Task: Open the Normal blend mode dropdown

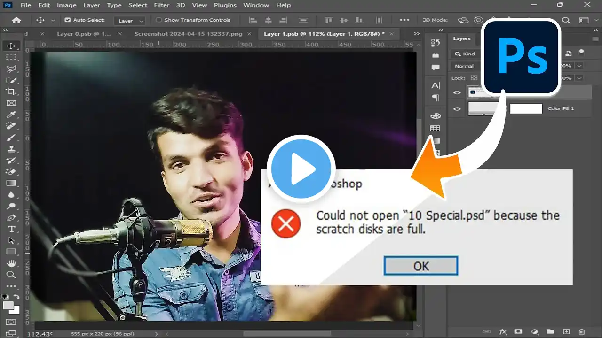Action: pyautogui.click(x=465, y=66)
